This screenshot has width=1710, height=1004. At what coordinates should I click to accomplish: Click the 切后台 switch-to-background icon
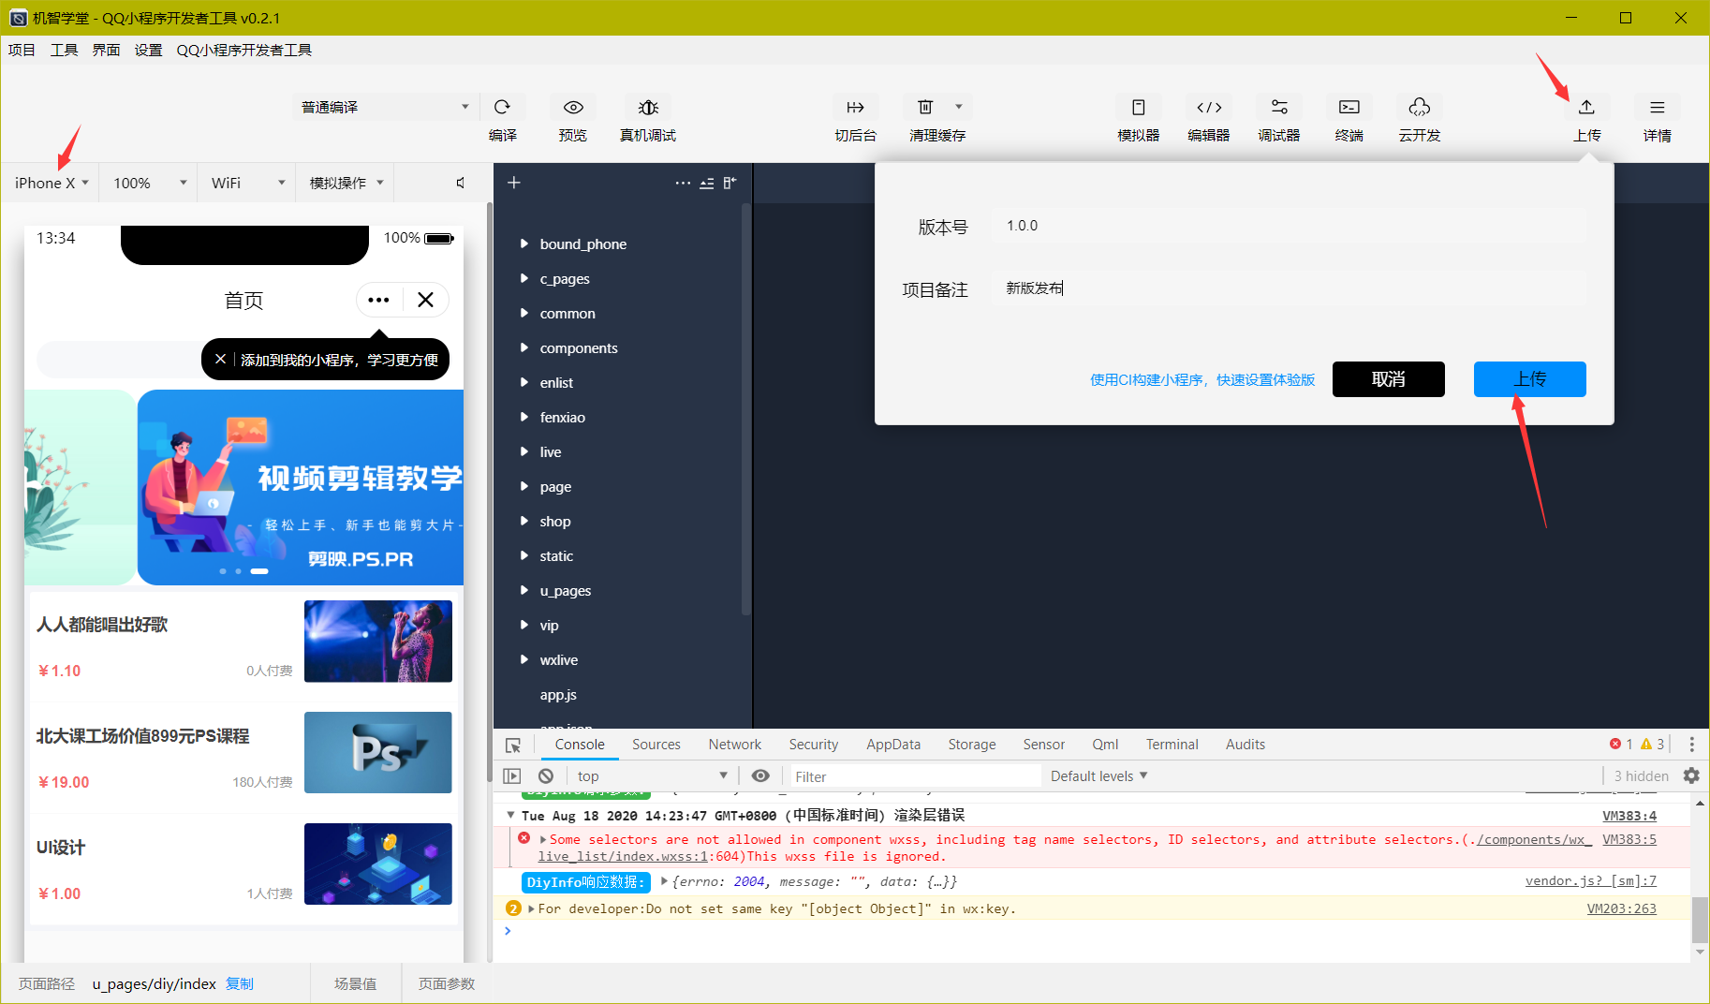(x=855, y=107)
